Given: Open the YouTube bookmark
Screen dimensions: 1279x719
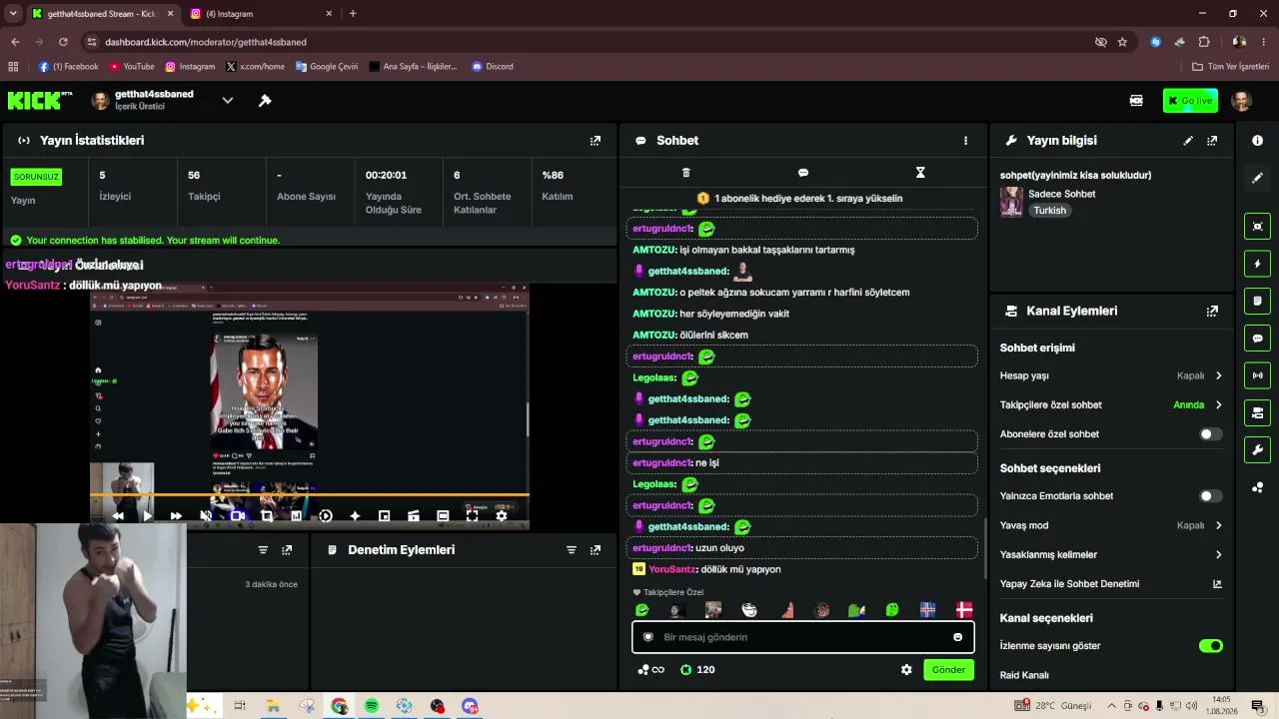Looking at the screenshot, I should tap(132, 67).
